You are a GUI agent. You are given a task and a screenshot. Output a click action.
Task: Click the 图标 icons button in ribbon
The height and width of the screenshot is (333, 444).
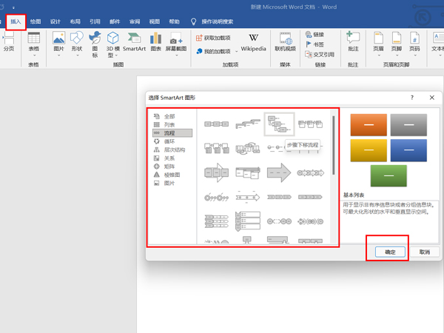(x=95, y=41)
